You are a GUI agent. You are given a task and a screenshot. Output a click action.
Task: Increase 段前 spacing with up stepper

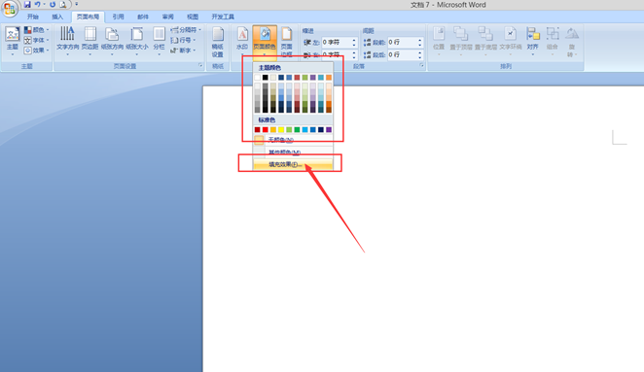pyautogui.click(x=419, y=40)
